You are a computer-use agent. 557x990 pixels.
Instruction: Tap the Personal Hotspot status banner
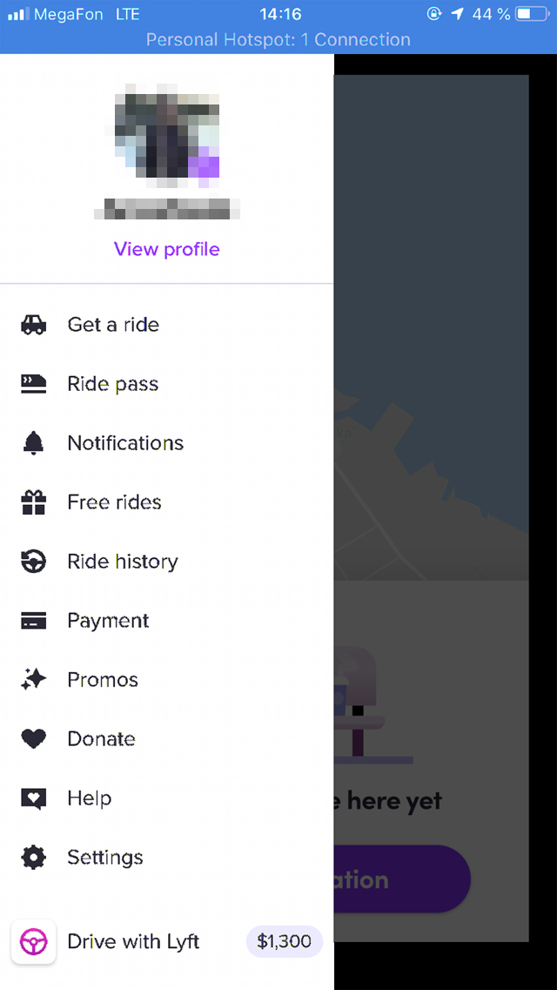pyautogui.click(x=278, y=40)
